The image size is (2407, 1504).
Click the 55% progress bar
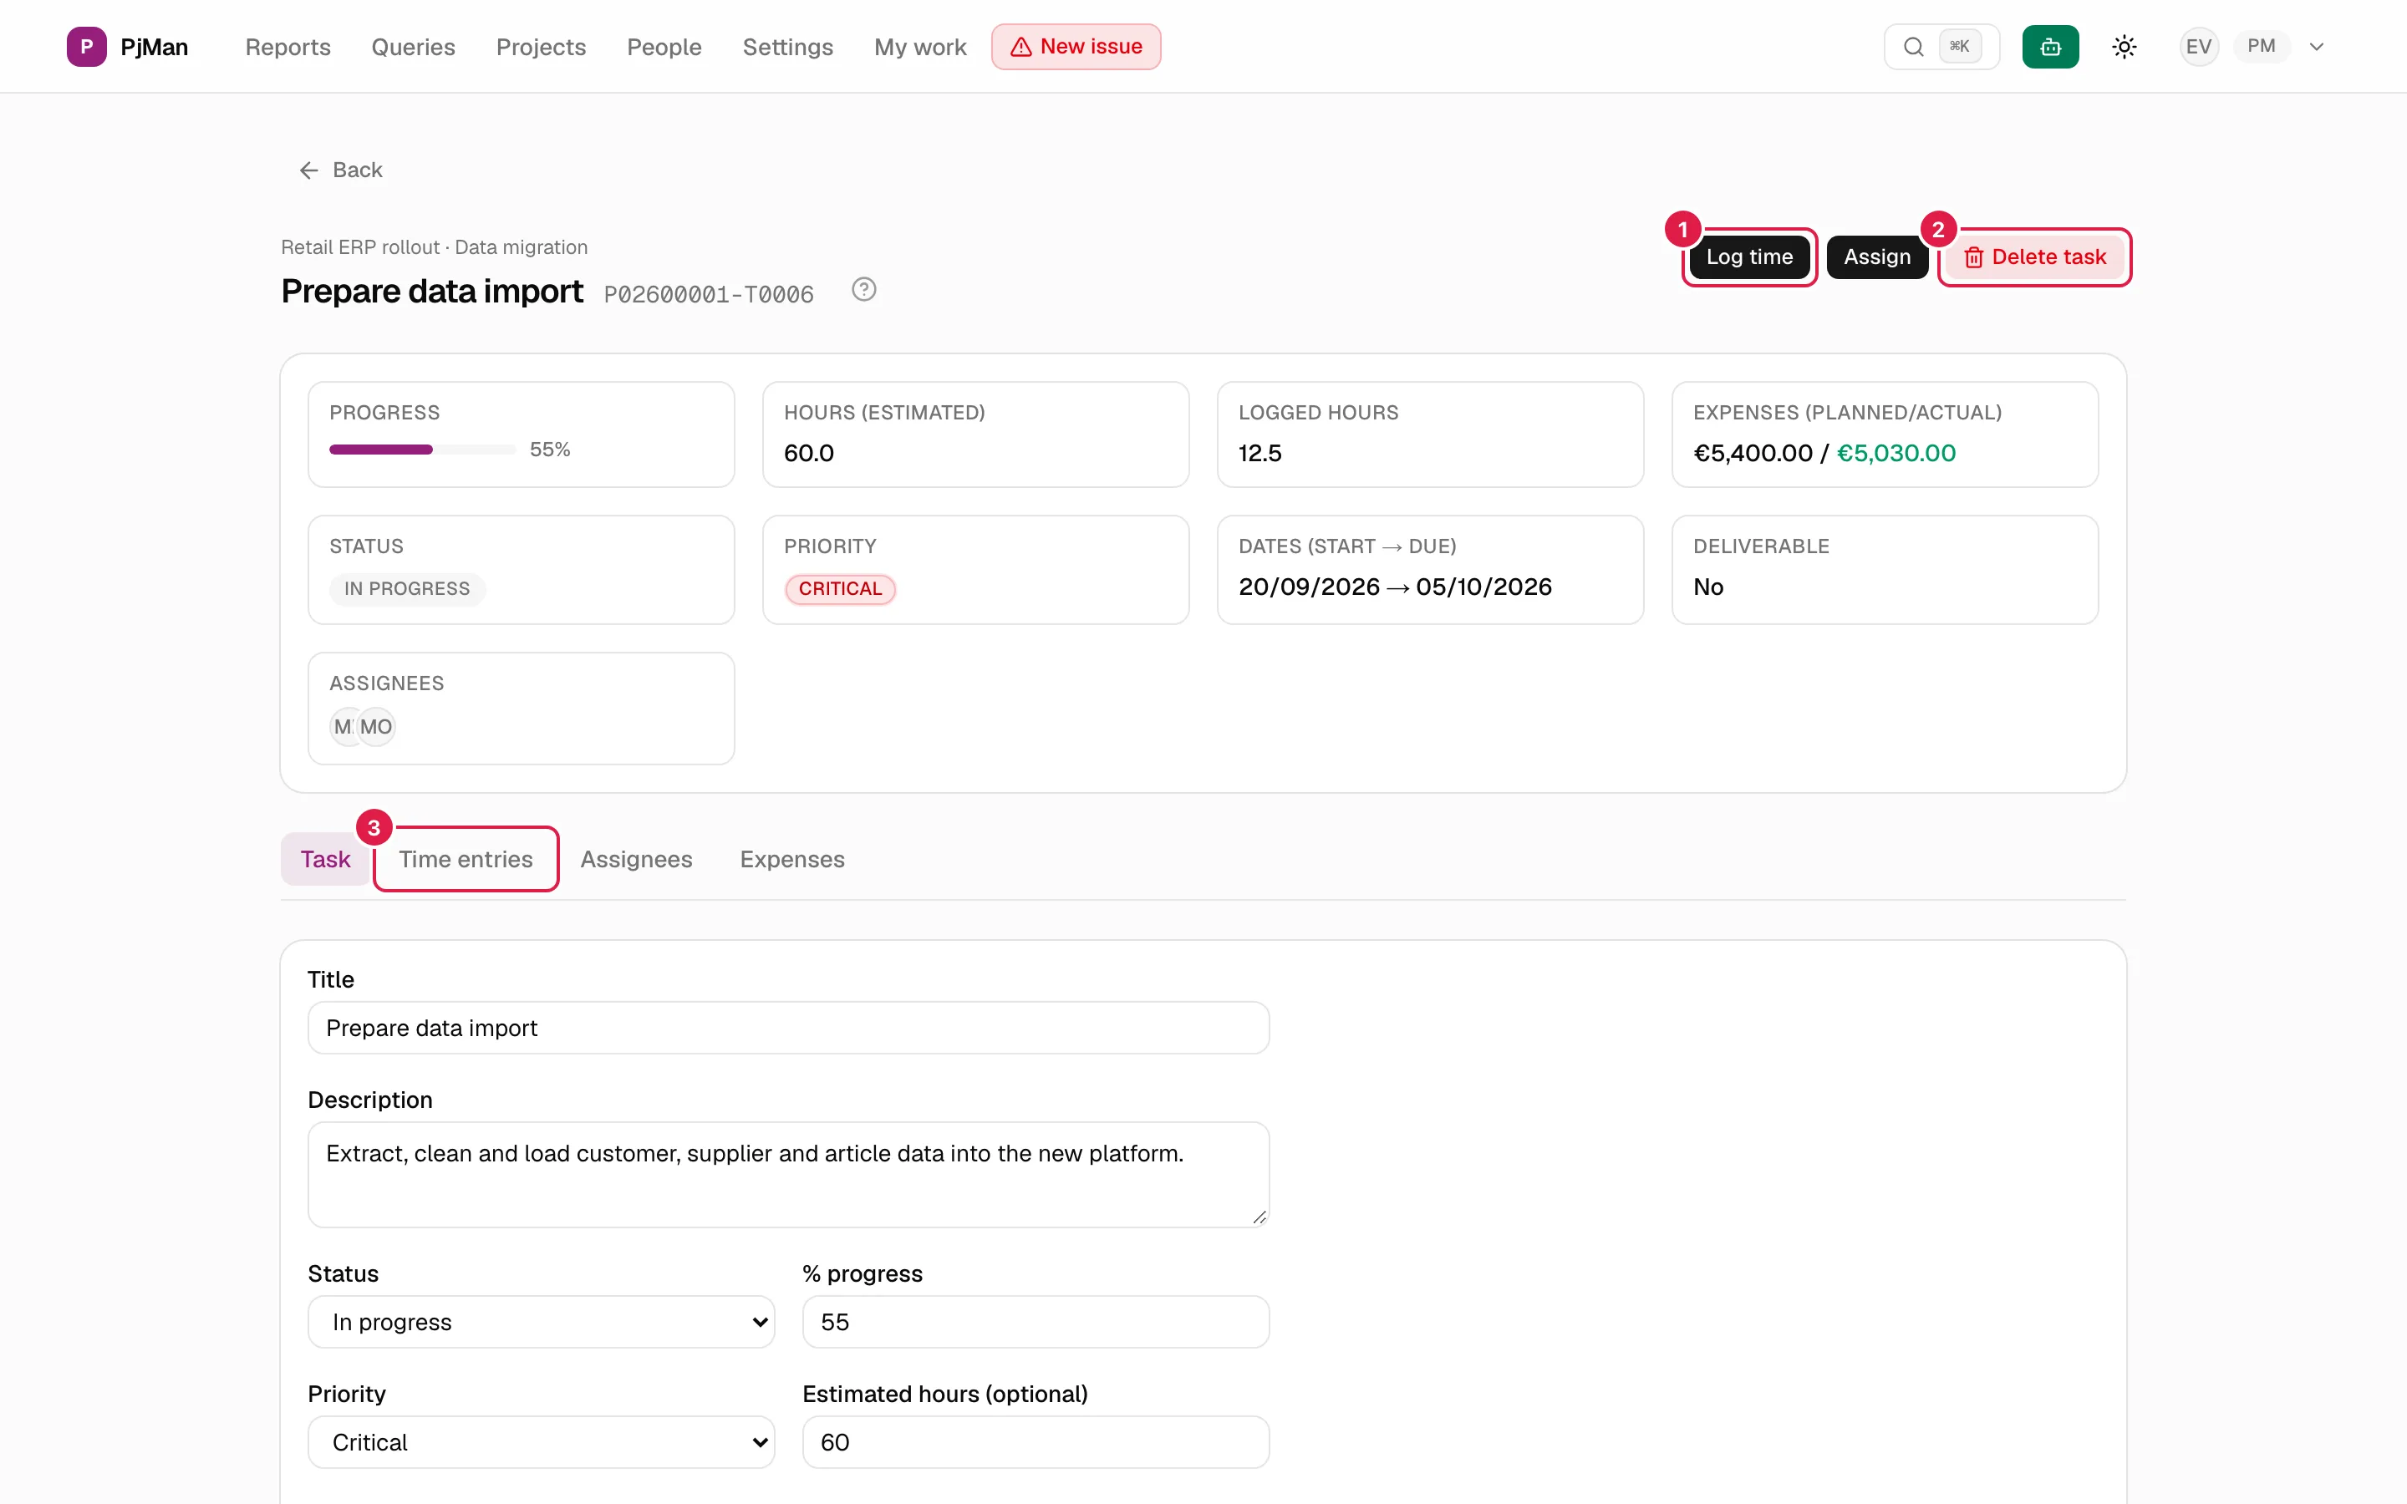422,450
